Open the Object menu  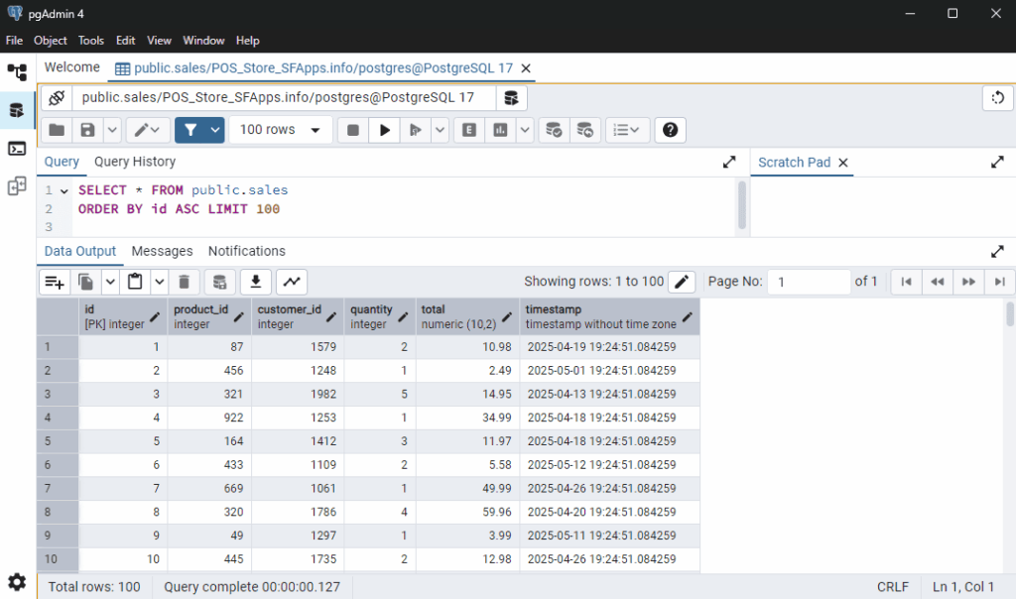click(50, 40)
